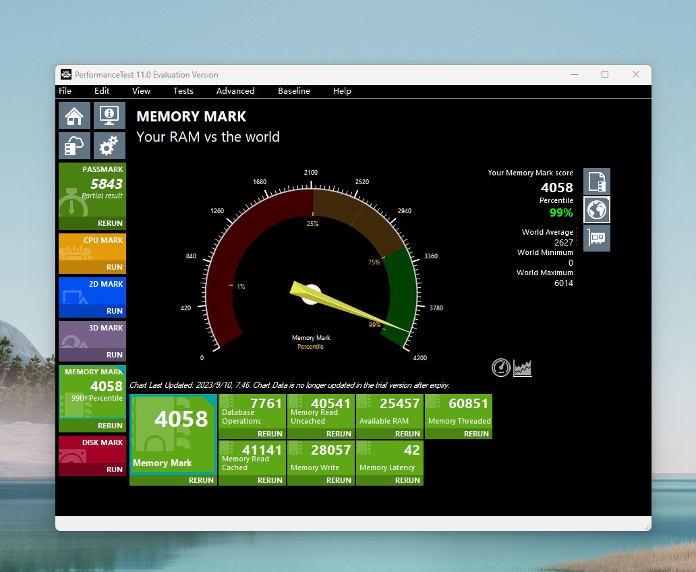Open the Home dashboard icon
Screen dimensions: 696x572
click(74, 115)
